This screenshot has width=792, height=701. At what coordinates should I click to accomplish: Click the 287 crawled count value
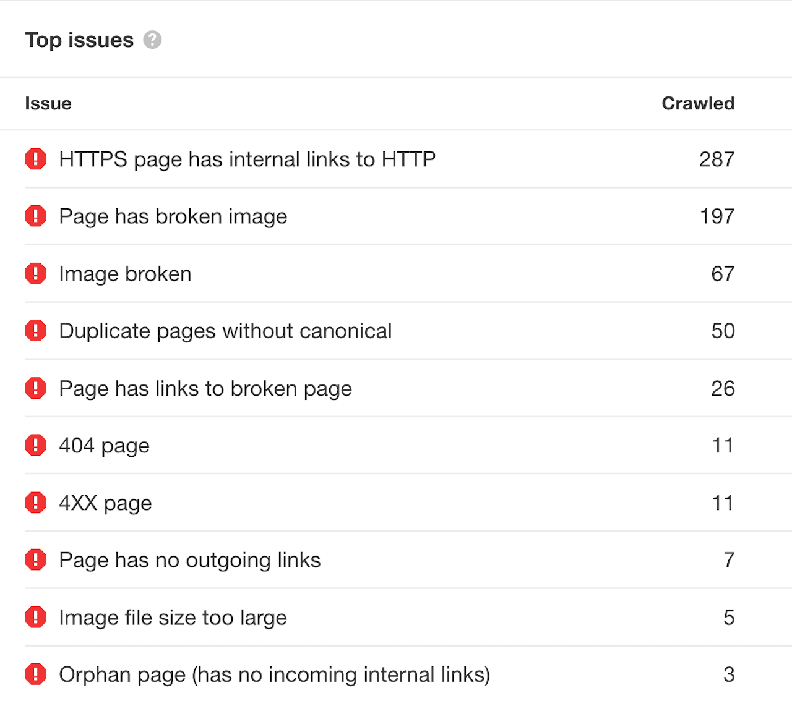click(717, 159)
